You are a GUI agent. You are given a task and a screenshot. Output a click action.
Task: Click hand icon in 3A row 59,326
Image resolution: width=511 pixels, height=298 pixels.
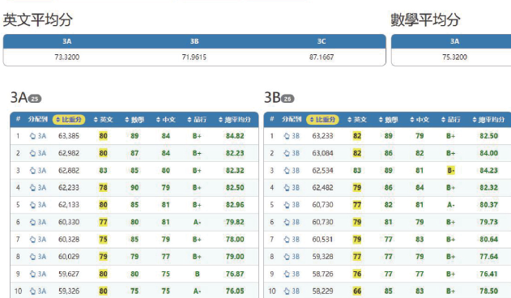tap(32, 292)
